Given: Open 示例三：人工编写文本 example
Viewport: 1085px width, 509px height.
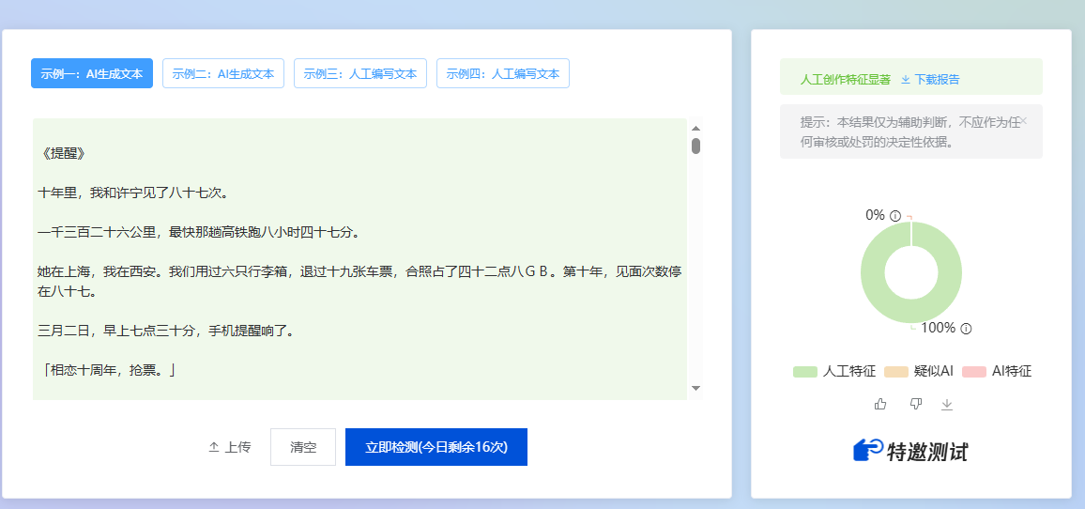Looking at the screenshot, I should [x=359, y=73].
